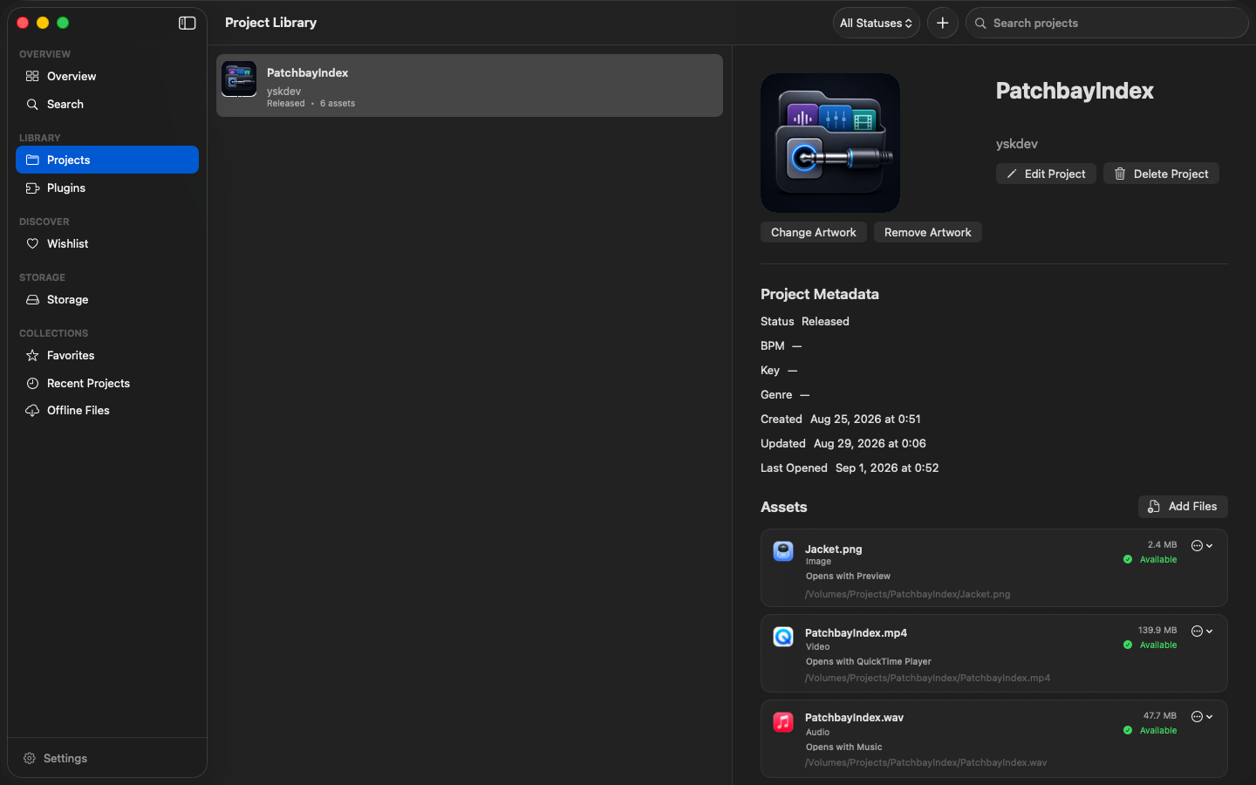Click the Jacket.png file path text

click(907, 595)
